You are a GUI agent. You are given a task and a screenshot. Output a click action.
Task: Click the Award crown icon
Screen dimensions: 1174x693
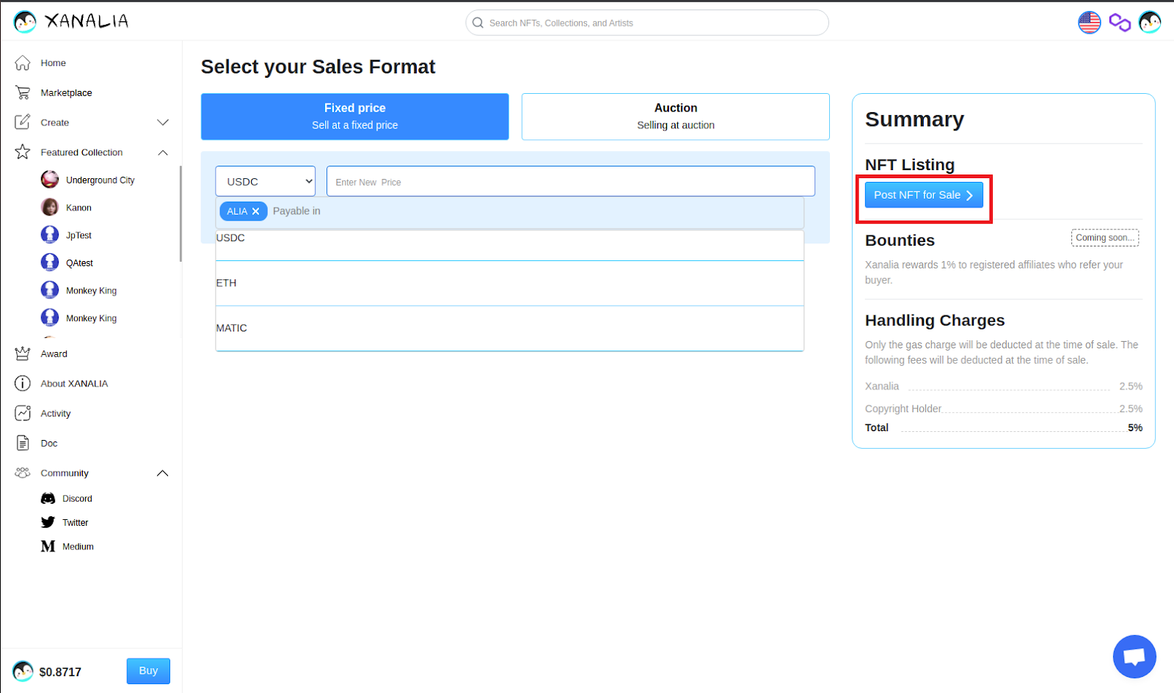click(23, 353)
